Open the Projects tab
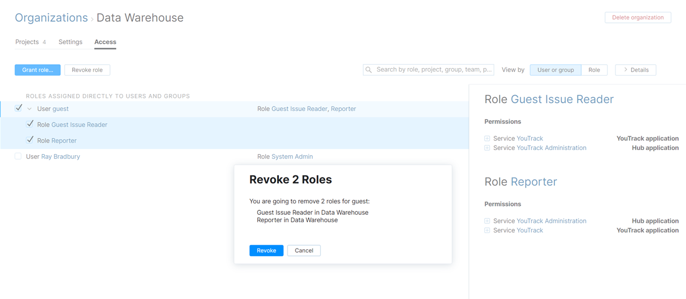The image size is (686, 299). click(27, 42)
